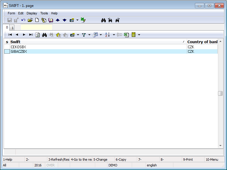Screen dimensions: 227x170
Task: Click the 1-Help function key button
Action: [13, 160]
